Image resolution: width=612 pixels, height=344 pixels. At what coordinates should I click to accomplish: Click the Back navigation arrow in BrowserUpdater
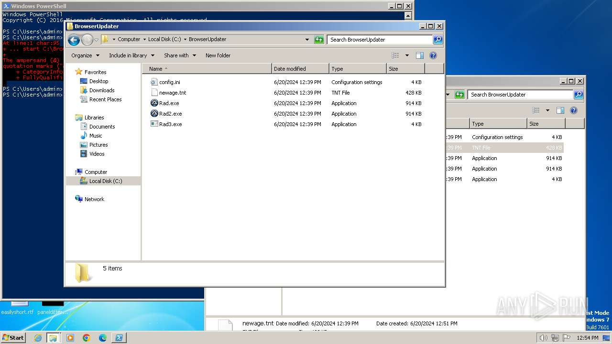click(74, 40)
